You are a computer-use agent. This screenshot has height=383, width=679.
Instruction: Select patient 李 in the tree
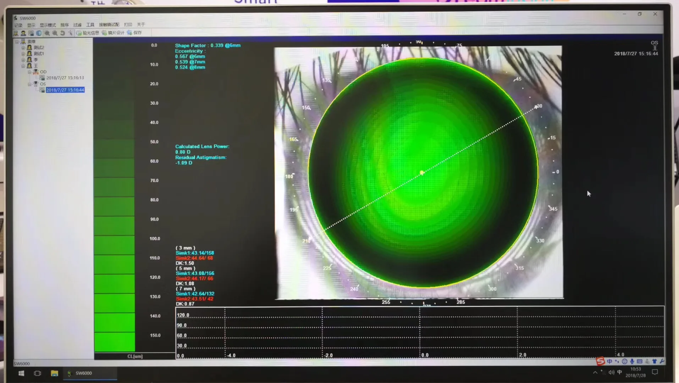[36, 60]
